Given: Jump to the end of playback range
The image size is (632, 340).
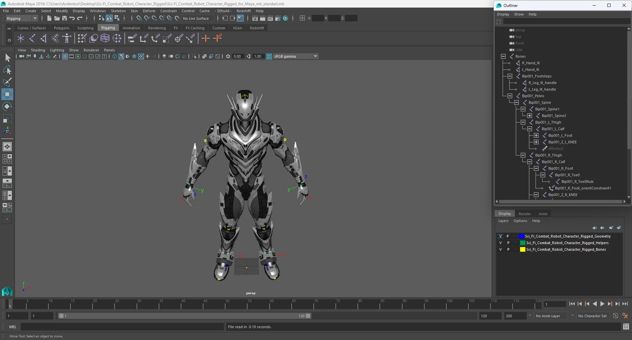Looking at the screenshot, I should pyautogui.click(x=625, y=304).
